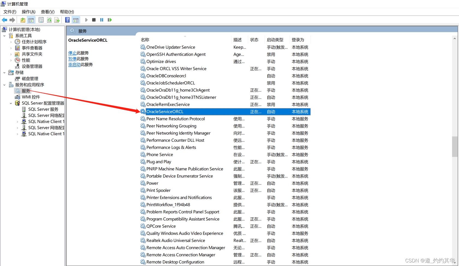Click the gear icon beside Plug and Play
The width and height of the screenshot is (459, 266).
143,162
